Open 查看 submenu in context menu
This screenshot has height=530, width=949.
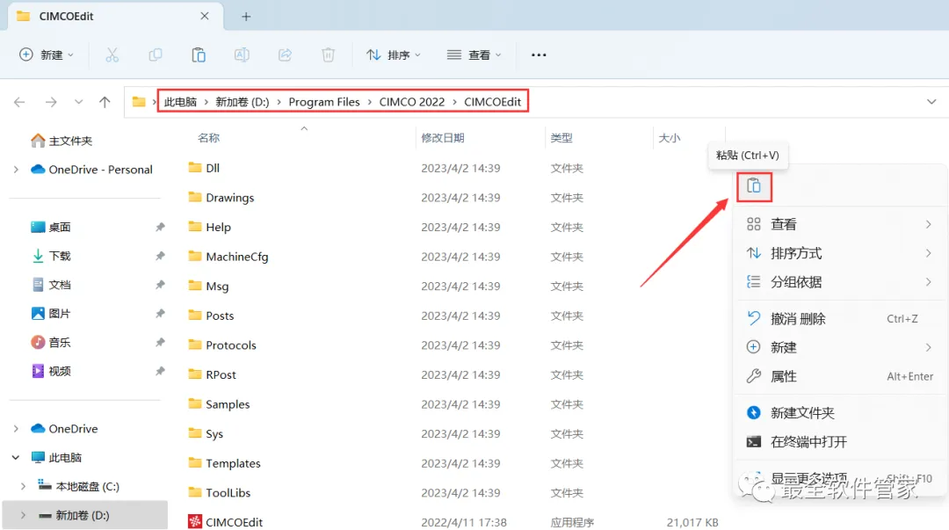840,224
